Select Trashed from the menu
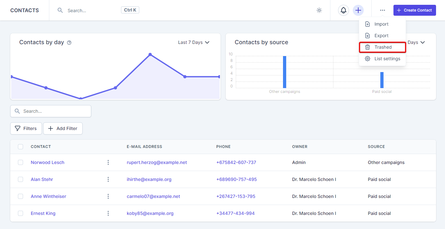Screen dimensions: 445x229 tap(383, 47)
